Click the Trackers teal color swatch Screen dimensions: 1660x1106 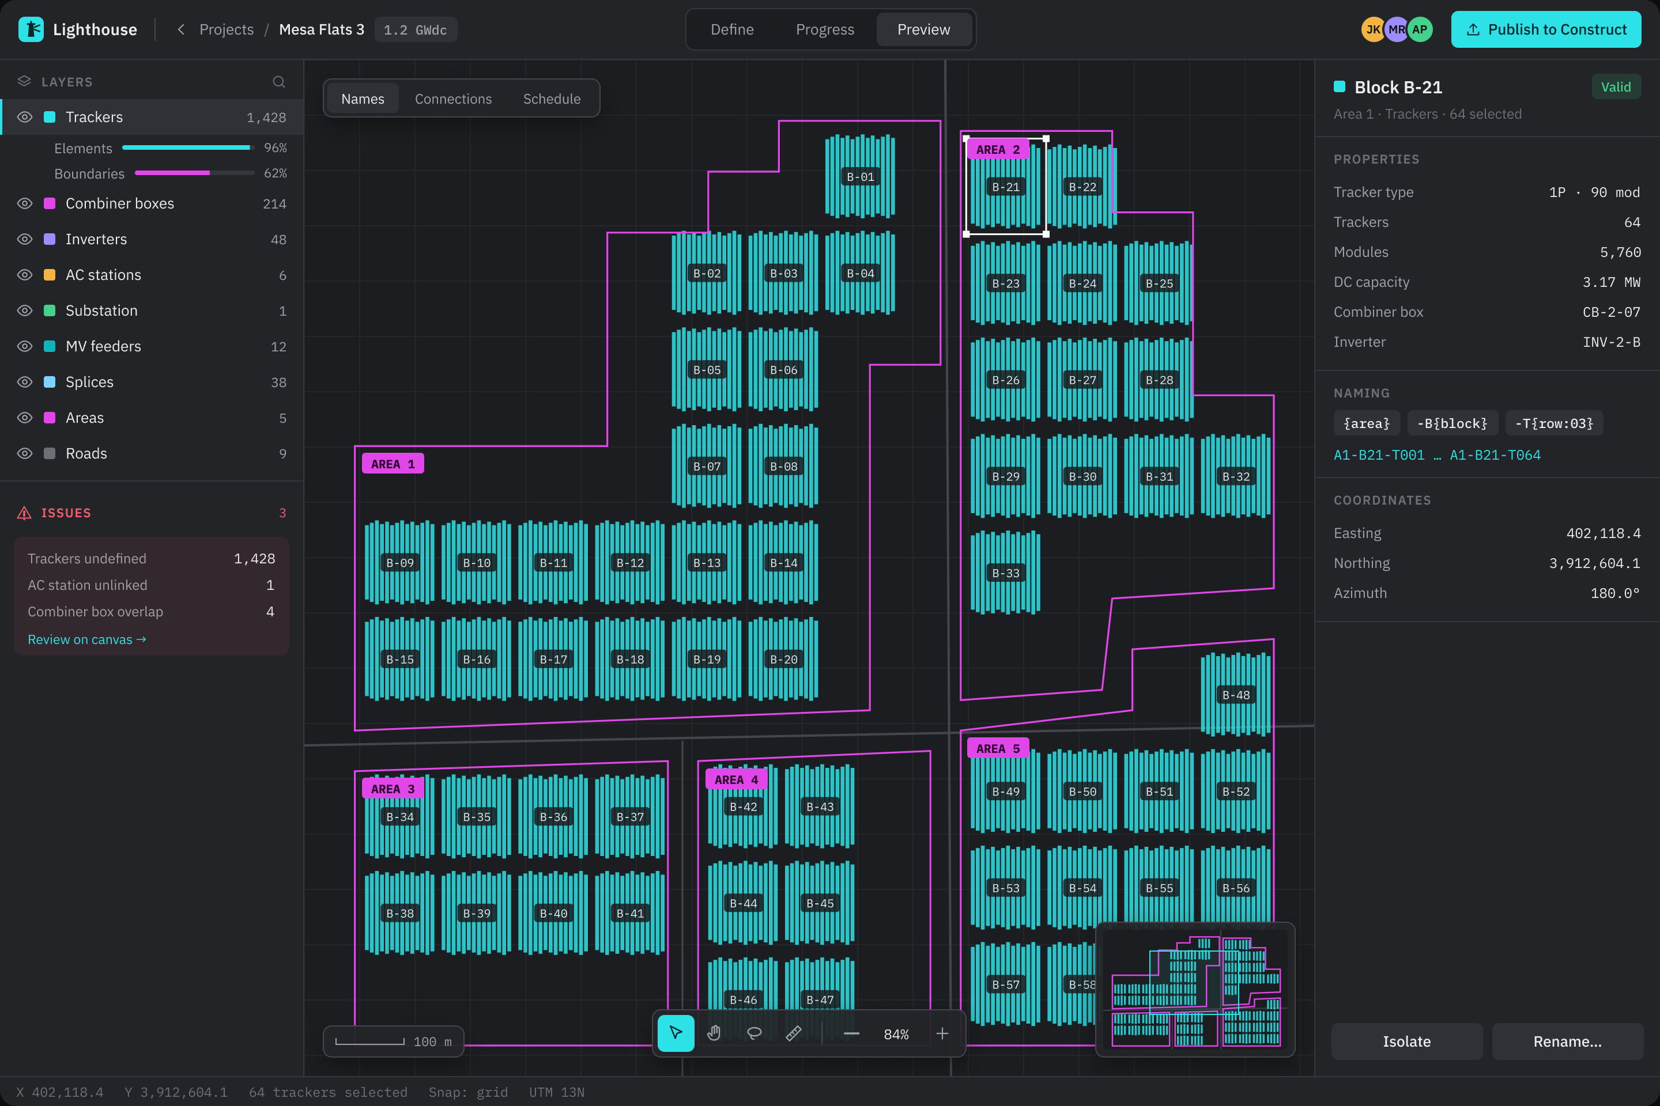click(50, 117)
